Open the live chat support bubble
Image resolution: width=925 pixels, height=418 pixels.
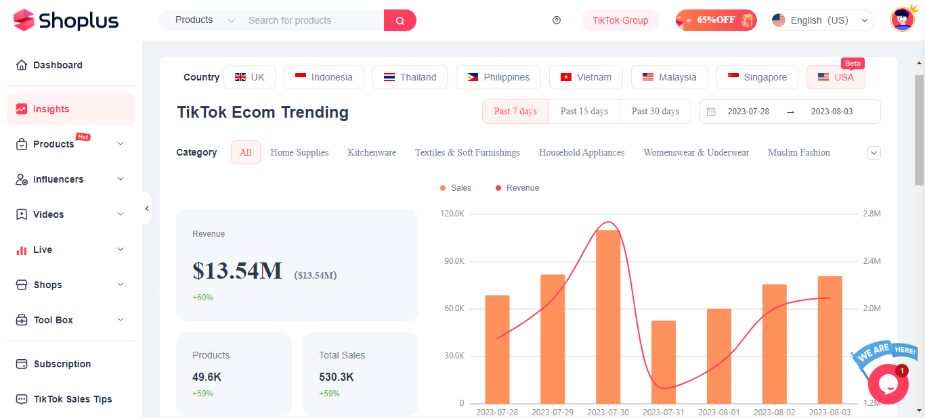click(888, 384)
